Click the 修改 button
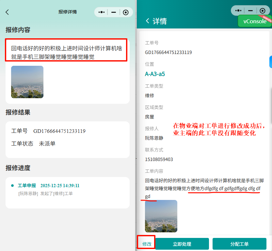This screenshot has width=272, height=251. coord(147,244)
